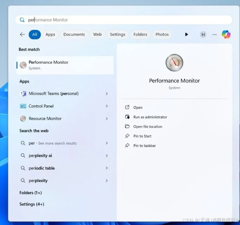Click the Resource Monitor icon
Image resolution: width=240 pixels, height=225 pixels.
tap(23, 119)
